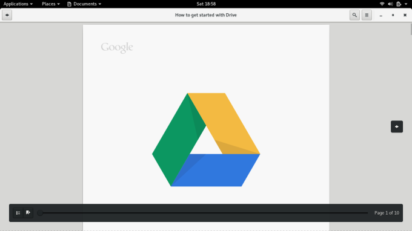Screen dimensions: 412x231
Task: Open the contents list icon in bottom bar
Action: tap(18, 213)
